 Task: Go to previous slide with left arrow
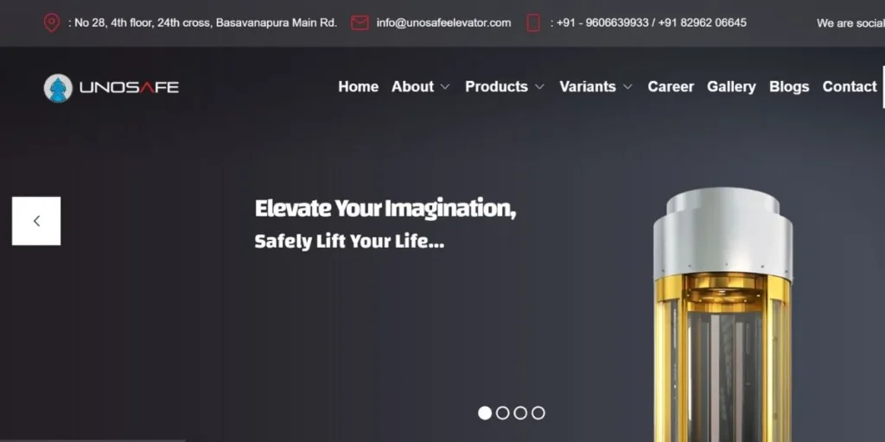point(36,221)
